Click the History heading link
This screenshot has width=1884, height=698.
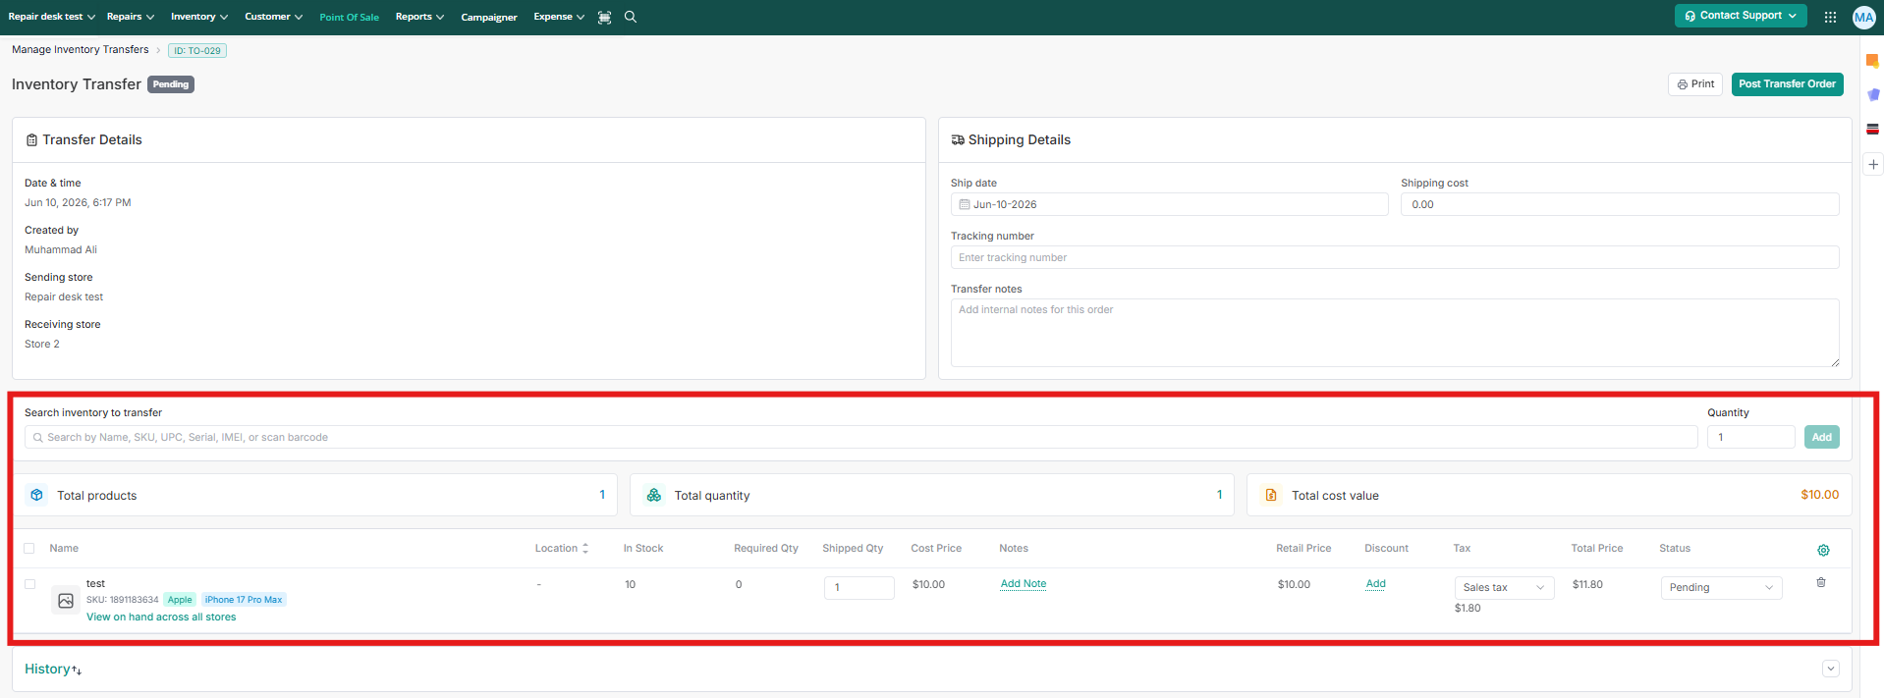(x=47, y=669)
